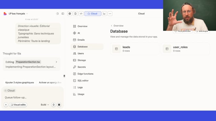Click the Database page heading
Screen dimensions: 216x121
[119, 31]
